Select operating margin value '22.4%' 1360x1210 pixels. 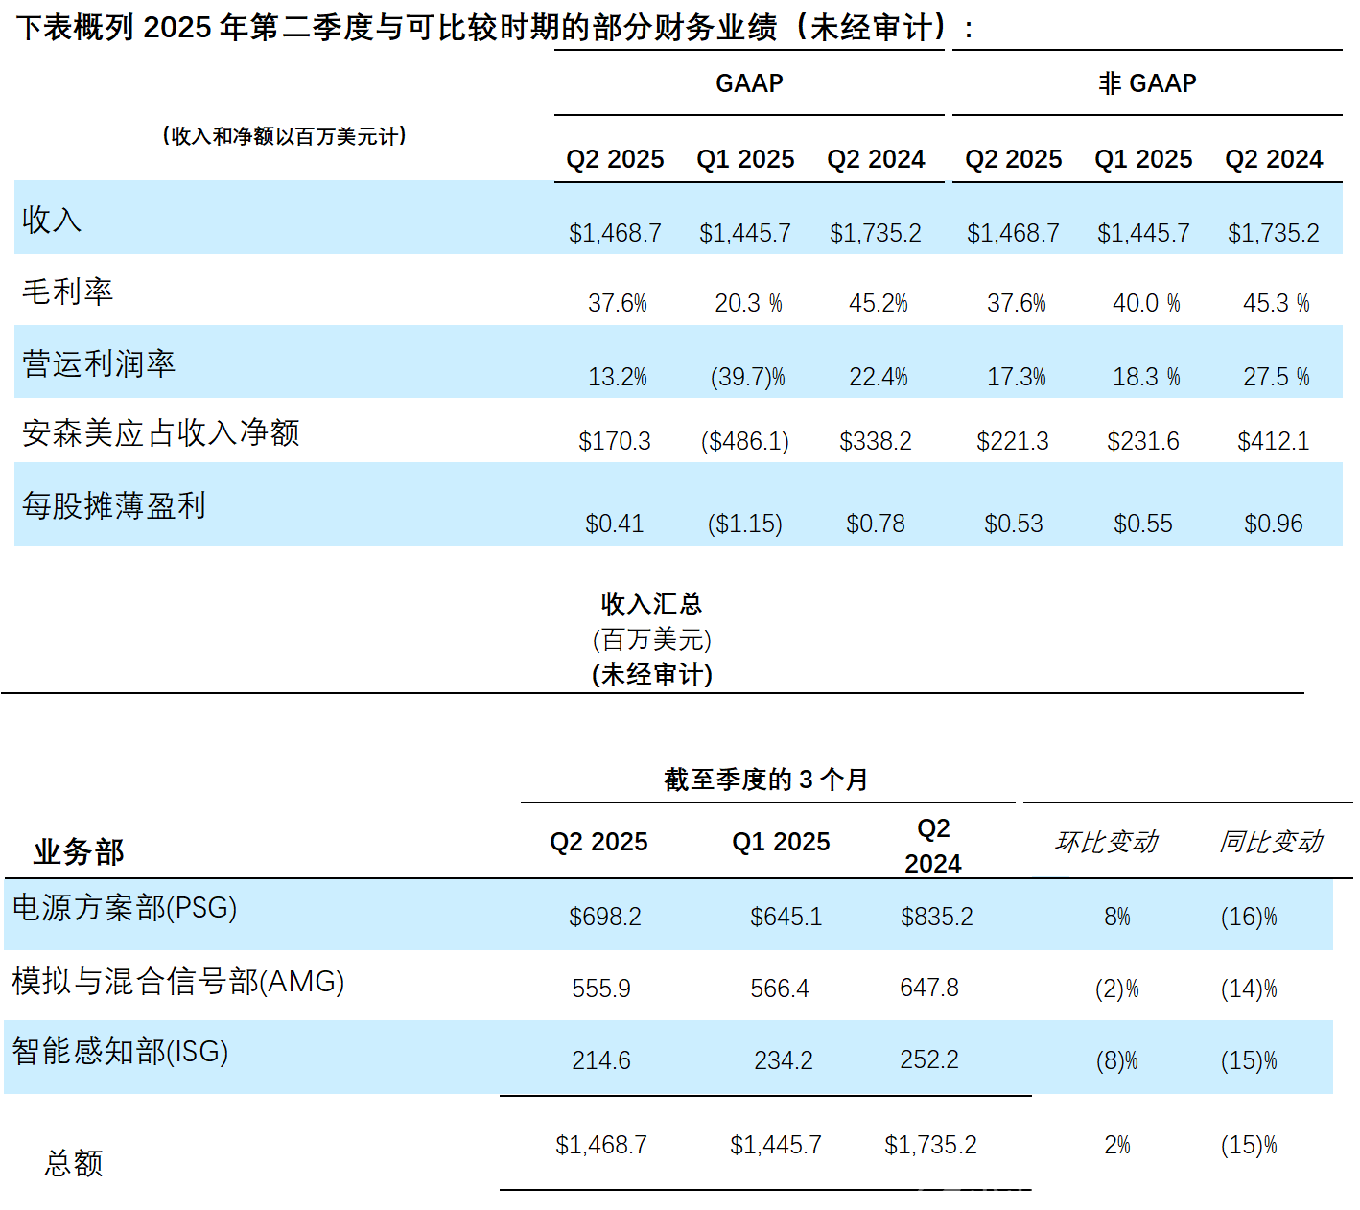(x=879, y=377)
